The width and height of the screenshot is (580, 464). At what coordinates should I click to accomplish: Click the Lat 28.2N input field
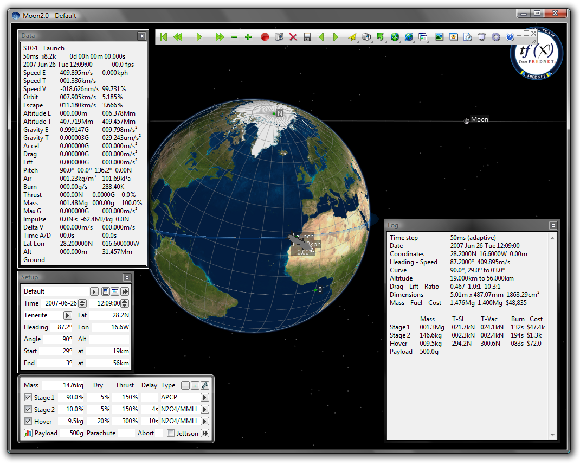(110, 315)
